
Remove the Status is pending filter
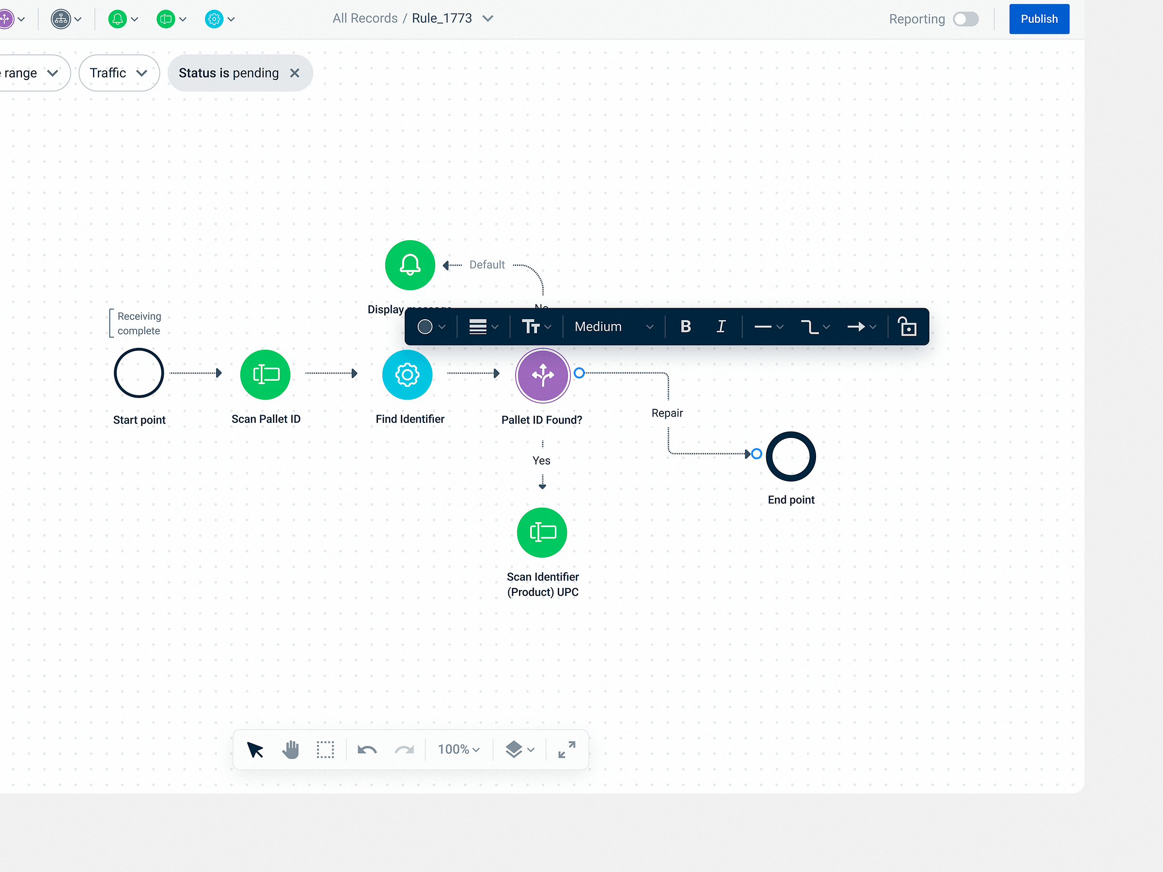pos(295,73)
